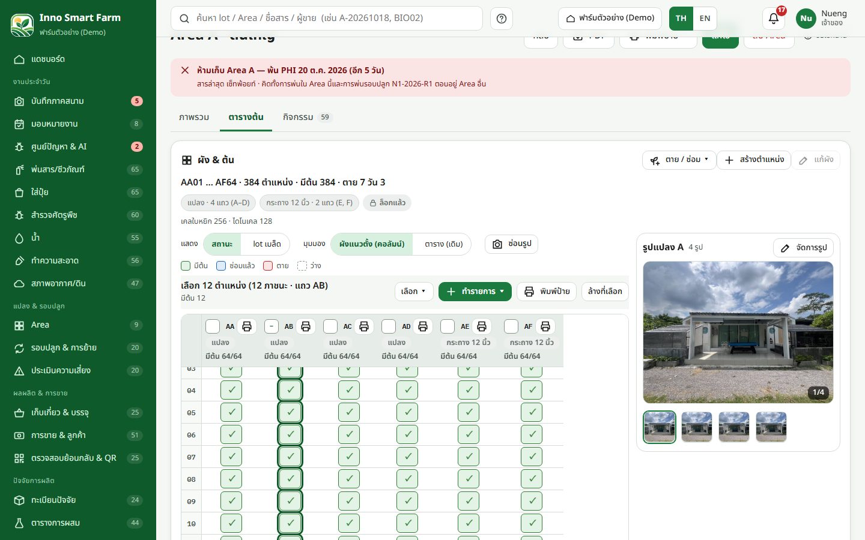This screenshot has height=540, width=865.
Task: Open the green Actions dropdown
Action: click(x=475, y=292)
